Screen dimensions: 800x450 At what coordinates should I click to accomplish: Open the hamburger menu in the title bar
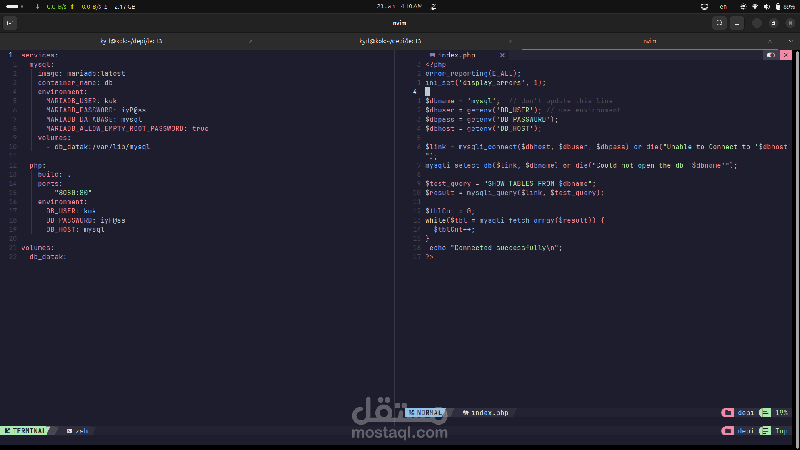tap(737, 23)
